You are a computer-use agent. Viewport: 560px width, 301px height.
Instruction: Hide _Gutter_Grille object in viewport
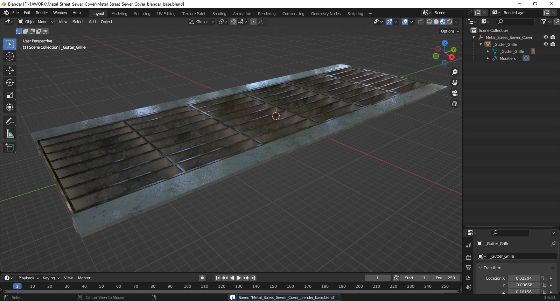click(x=546, y=44)
